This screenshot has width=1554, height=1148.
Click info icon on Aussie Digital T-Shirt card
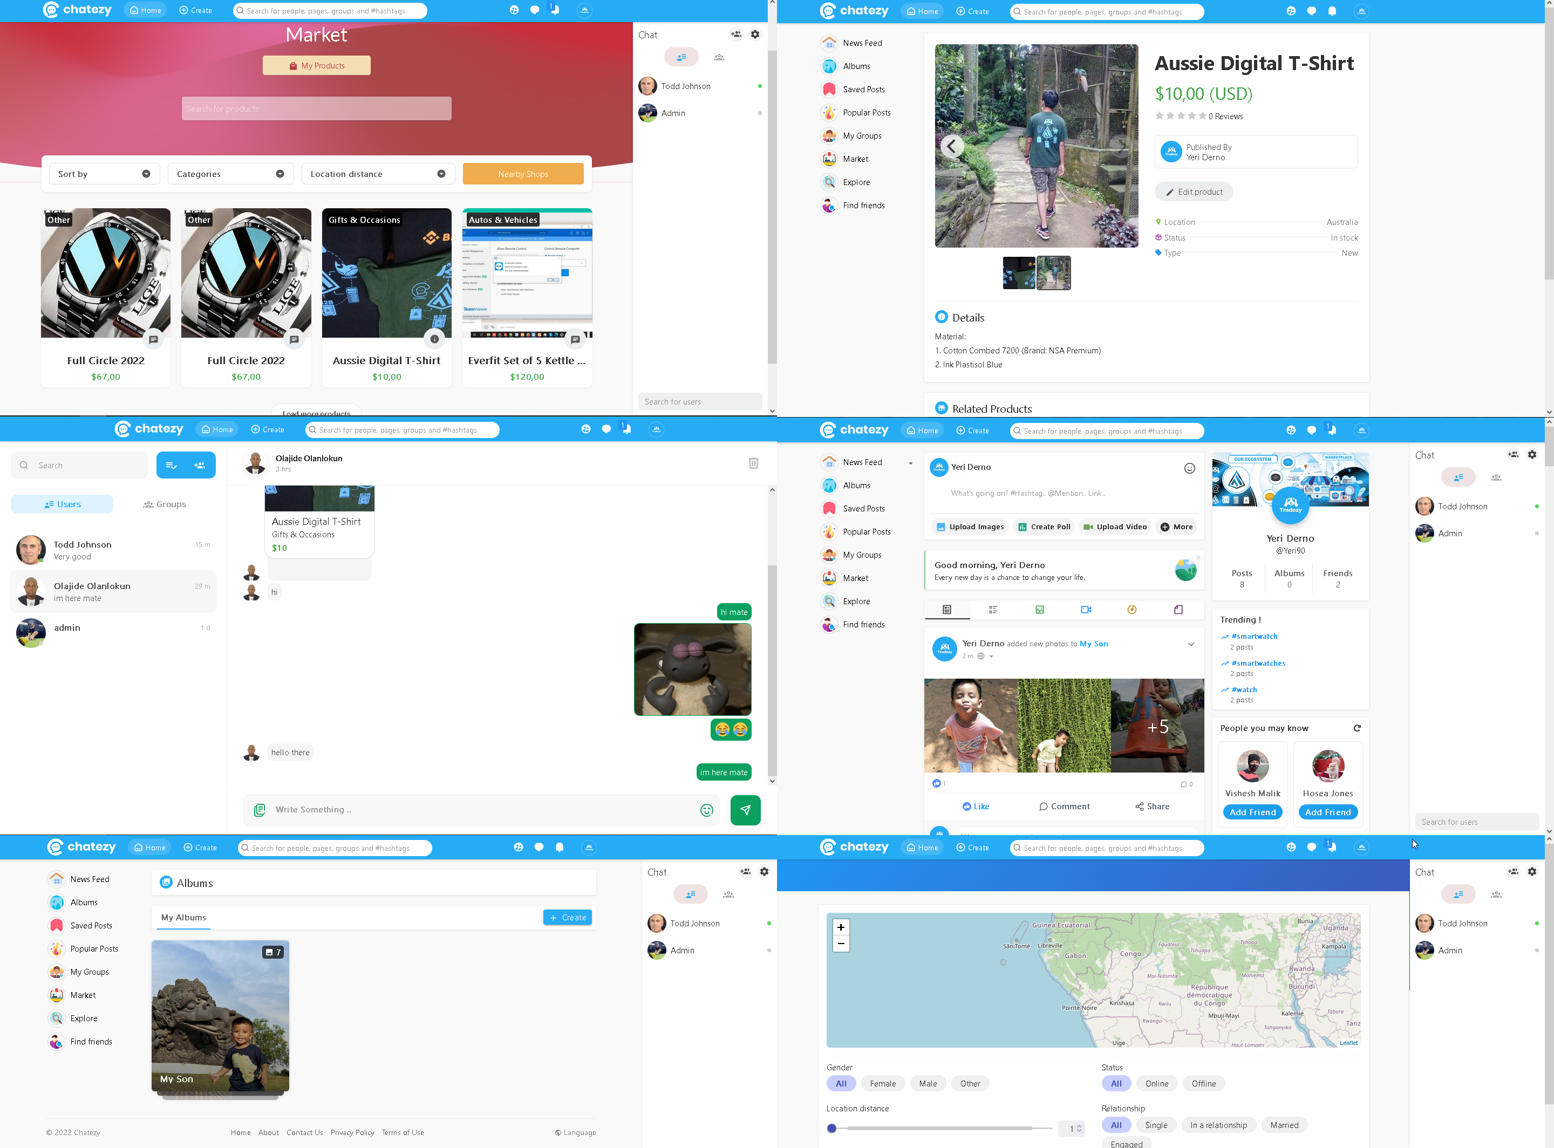pos(434,339)
